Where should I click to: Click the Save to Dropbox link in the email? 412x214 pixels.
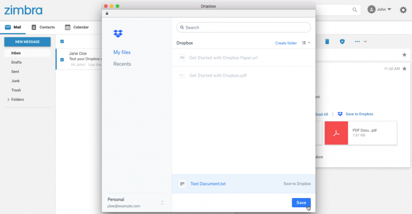tap(359, 114)
